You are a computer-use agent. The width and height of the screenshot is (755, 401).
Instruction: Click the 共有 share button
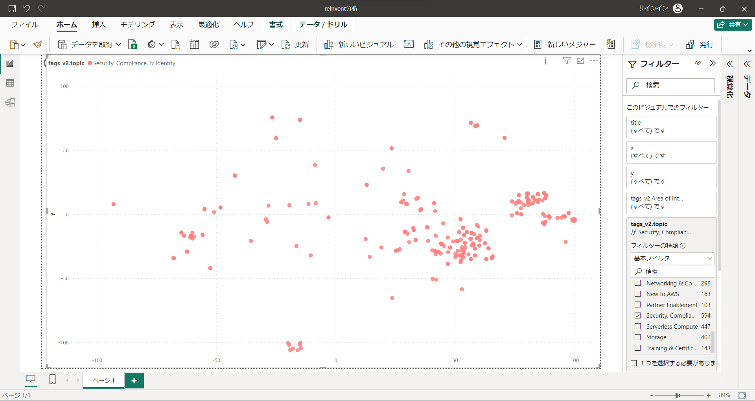(733, 24)
